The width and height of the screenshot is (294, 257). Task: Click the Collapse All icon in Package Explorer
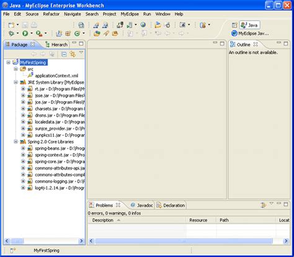(x=64, y=54)
